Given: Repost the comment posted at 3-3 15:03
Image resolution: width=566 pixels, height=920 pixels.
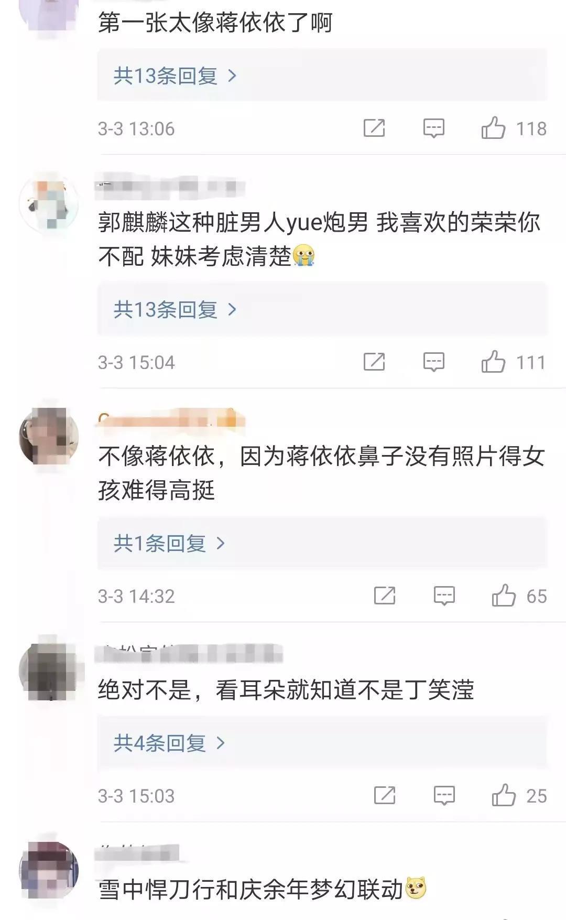Looking at the screenshot, I should point(385,795).
